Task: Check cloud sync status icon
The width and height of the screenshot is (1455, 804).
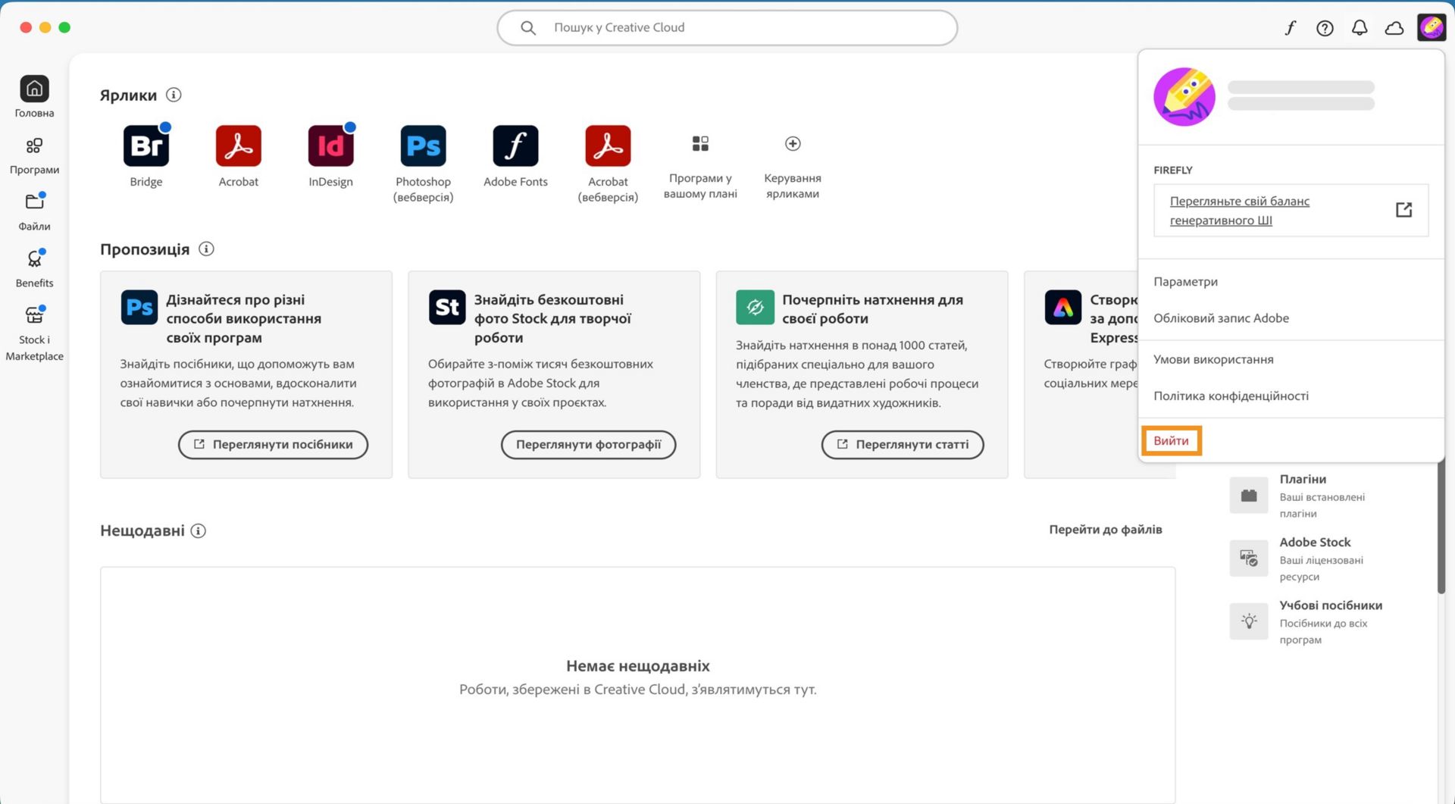Action: 1394,27
